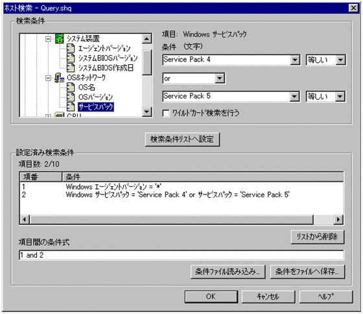Viewport: 363px width, 314px height.
Task: Close the ホスト検索 dialog window
Action: coord(354,8)
